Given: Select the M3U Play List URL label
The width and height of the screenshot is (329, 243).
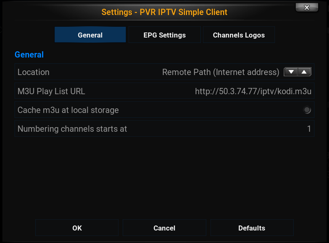Looking at the screenshot, I should (51, 91).
